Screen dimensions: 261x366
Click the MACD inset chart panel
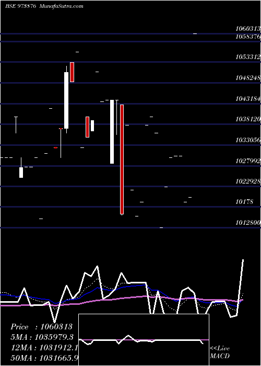[x=144, y=340]
